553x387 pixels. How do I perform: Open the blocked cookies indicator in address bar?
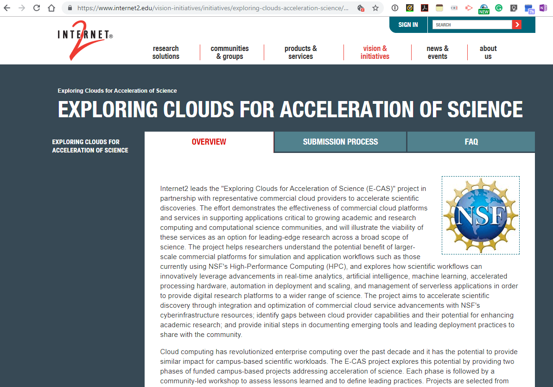coord(361,8)
